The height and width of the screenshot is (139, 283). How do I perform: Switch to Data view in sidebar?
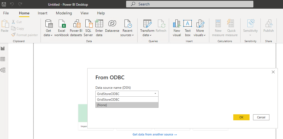(3, 59)
